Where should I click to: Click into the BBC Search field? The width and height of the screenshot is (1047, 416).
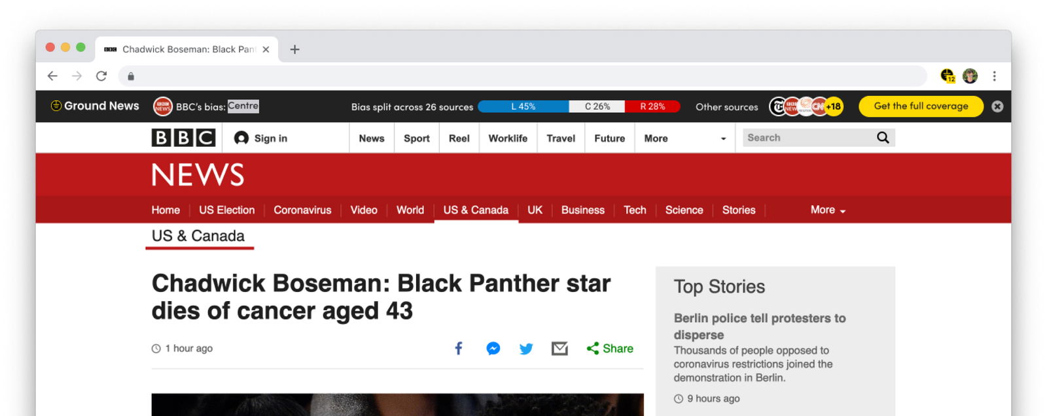pos(808,138)
